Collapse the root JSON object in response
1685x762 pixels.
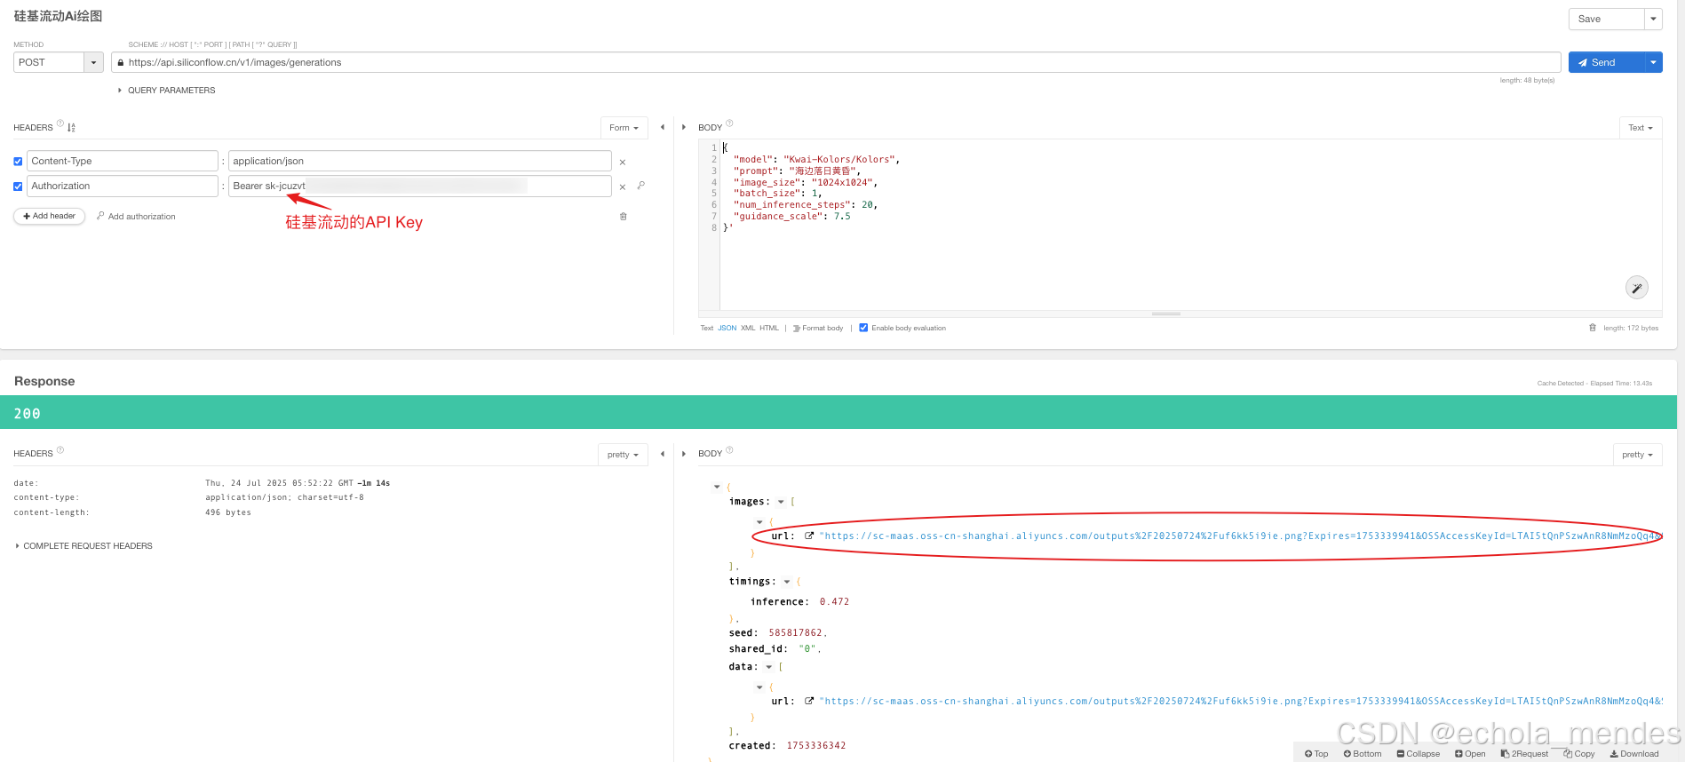coord(717,487)
